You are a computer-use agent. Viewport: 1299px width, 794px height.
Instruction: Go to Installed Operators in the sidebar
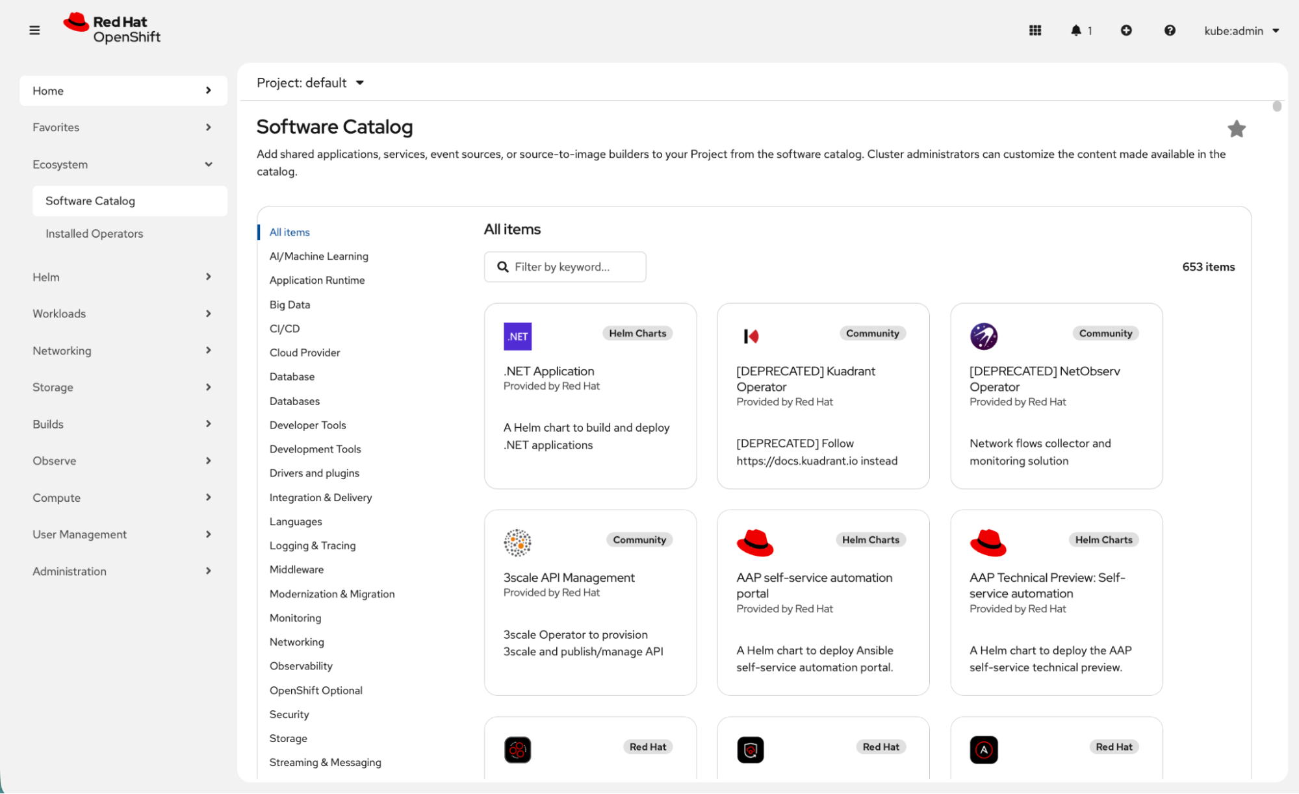(94, 233)
